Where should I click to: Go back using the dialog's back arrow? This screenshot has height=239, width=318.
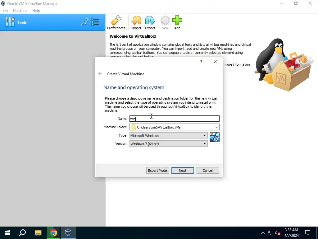[100, 73]
